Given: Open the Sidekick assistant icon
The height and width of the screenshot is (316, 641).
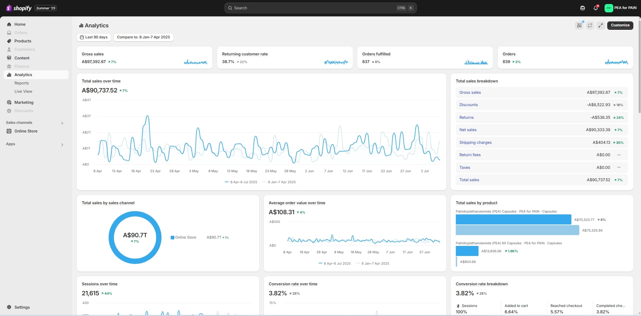Looking at the screenshot, I should click(583, 8).
